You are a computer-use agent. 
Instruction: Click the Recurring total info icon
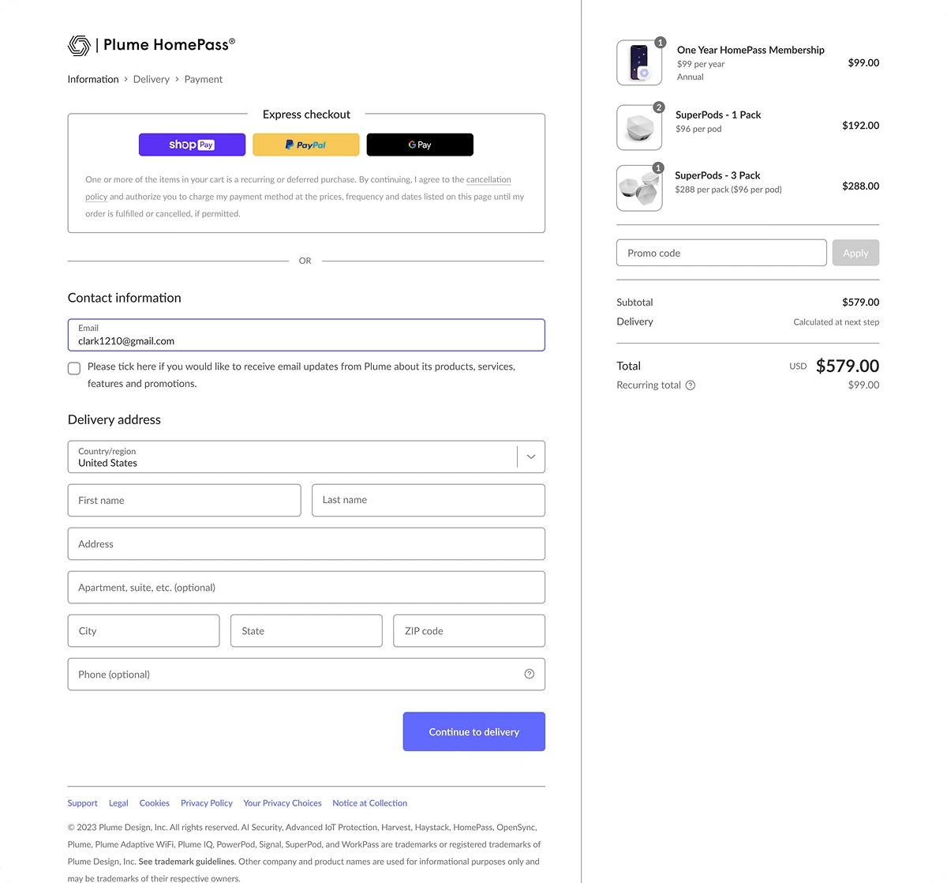coord(691,385)
